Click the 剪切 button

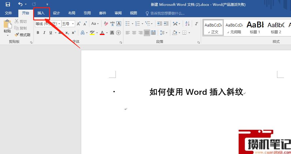[x=21, y=21]
